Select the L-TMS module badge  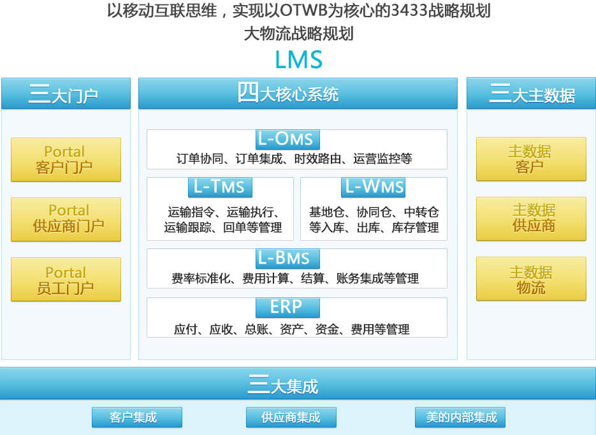(x=221, y=187)
